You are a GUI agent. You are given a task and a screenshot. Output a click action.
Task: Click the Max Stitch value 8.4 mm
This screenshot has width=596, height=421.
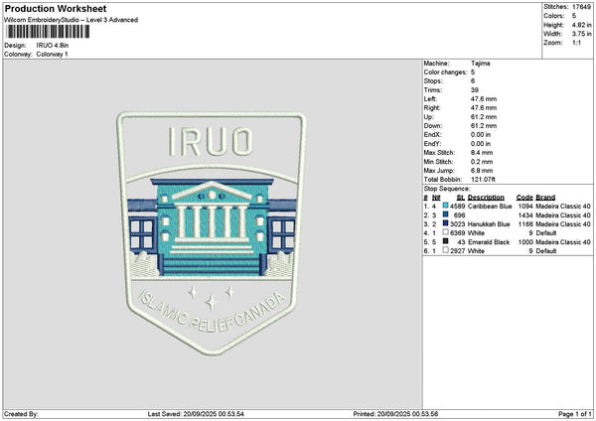click(x=482, y=153)
